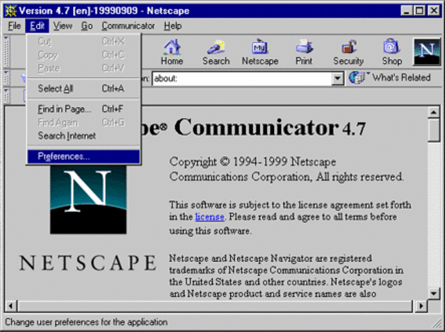Screen dimensions: 445x332
Task: Click the vertical scrollbar up arrow
Action: (x=433, y=113)
